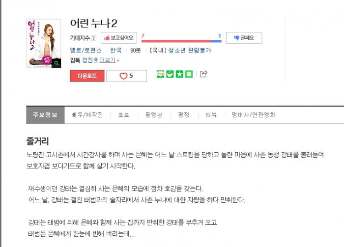Vote 글쎄요 thumbs-down button

click(244, 38)
